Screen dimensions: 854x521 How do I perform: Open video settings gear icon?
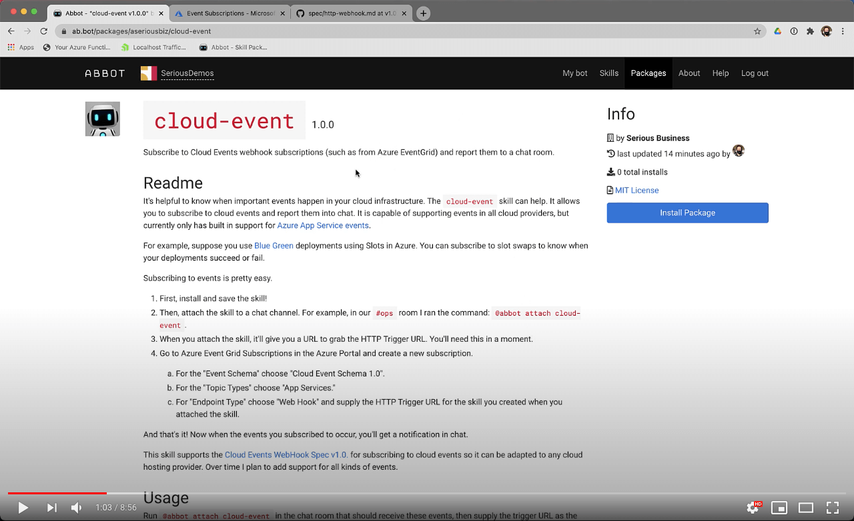click(753, 508)
